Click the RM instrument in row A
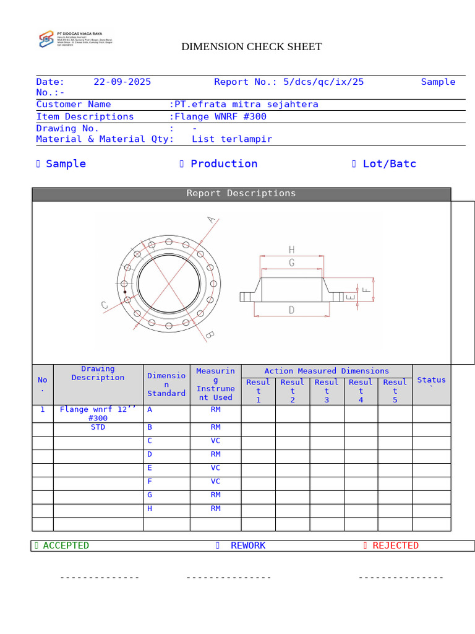Image resolution: width=475 pixels, height=634 pixels. click(216, 410)
